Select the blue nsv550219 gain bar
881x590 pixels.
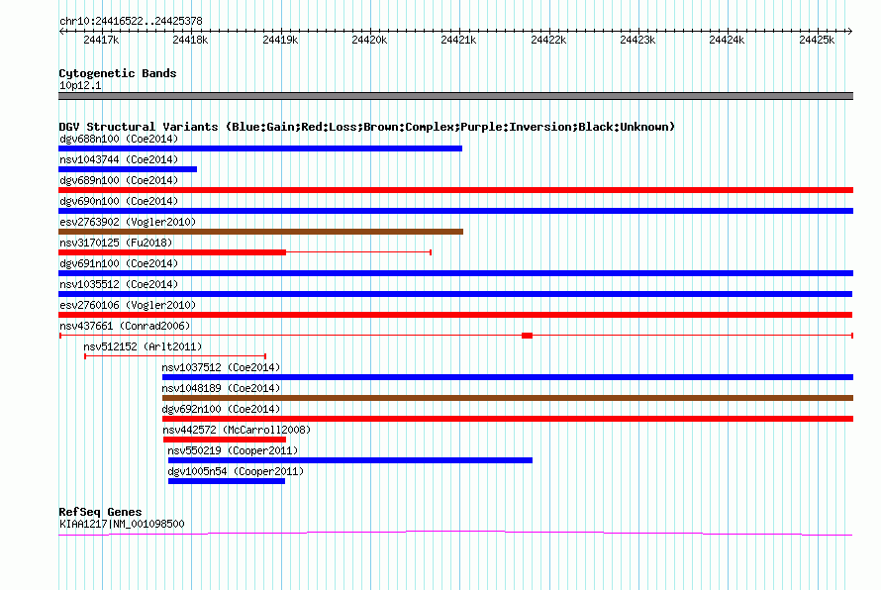[x=350, y=460]
